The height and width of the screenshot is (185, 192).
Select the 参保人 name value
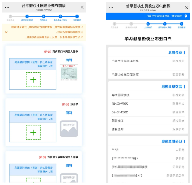tap(115, 150)
